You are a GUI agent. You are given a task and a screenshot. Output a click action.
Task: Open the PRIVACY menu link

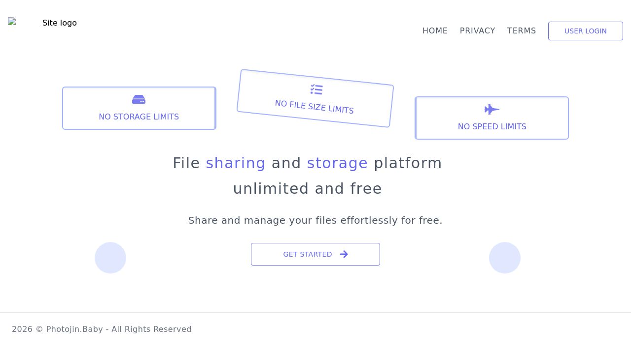[x=477, y=31]
